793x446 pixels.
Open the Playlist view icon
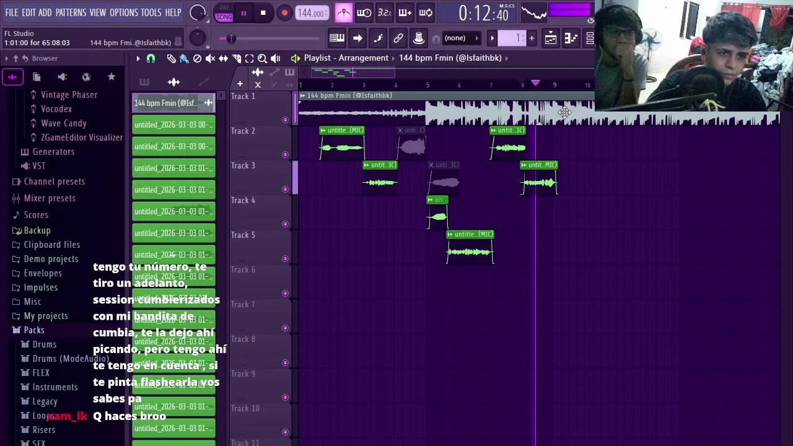click(550, 38)
